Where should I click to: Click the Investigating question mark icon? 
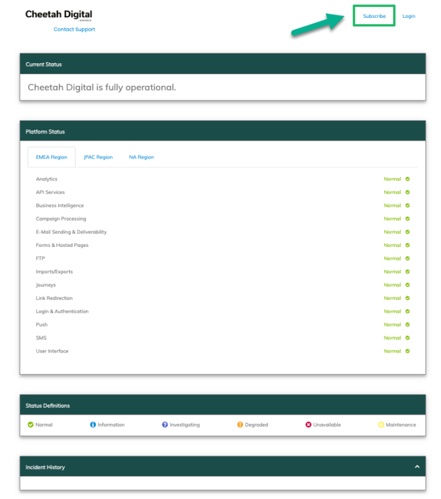(164, 425)
